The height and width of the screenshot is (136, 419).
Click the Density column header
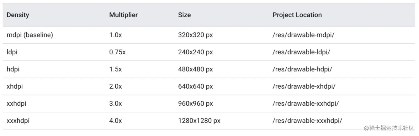18,15
